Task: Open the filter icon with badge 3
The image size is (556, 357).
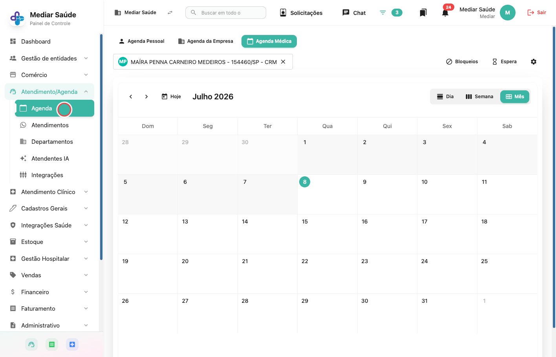Action: 390,13
